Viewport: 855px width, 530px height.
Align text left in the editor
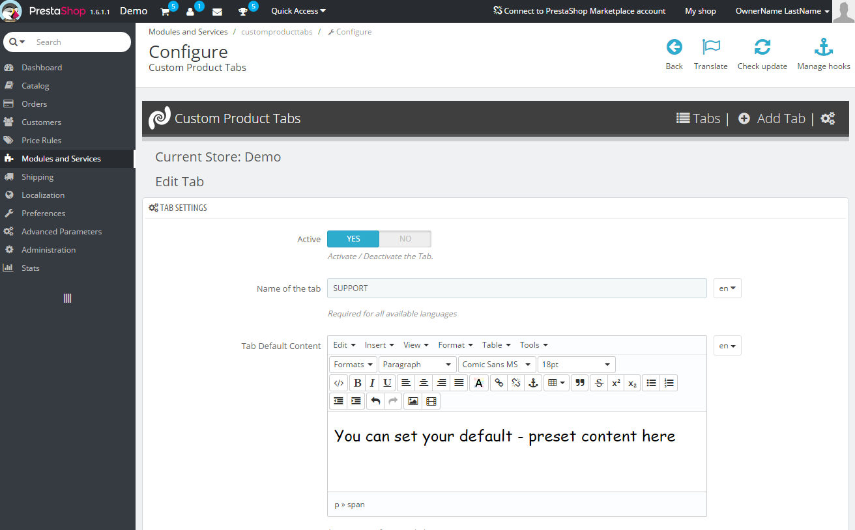406,383
